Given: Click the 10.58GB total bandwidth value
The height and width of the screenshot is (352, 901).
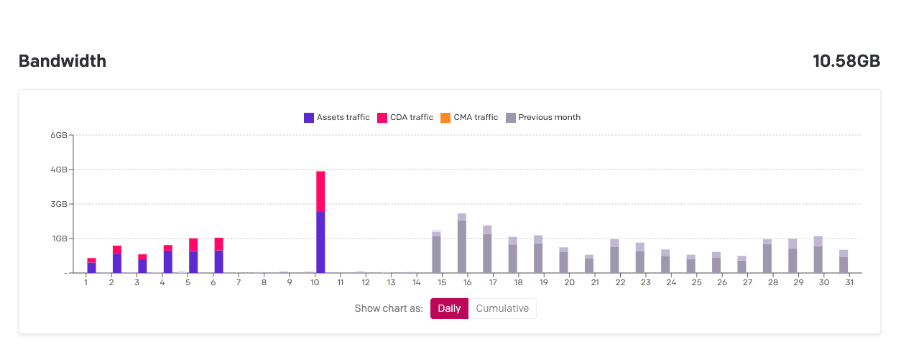Looking at the screenshot, I should pos(846,61).
